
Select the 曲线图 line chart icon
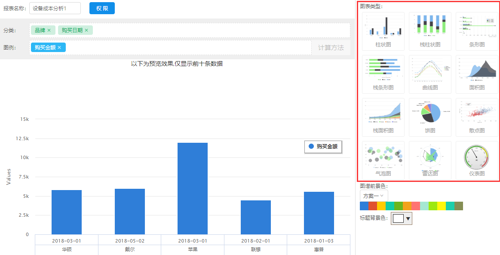(430, 74)
